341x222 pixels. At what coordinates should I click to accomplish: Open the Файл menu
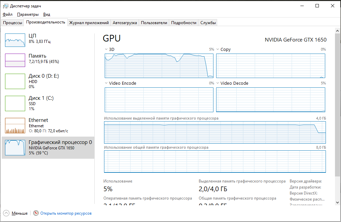click(7, 14)
